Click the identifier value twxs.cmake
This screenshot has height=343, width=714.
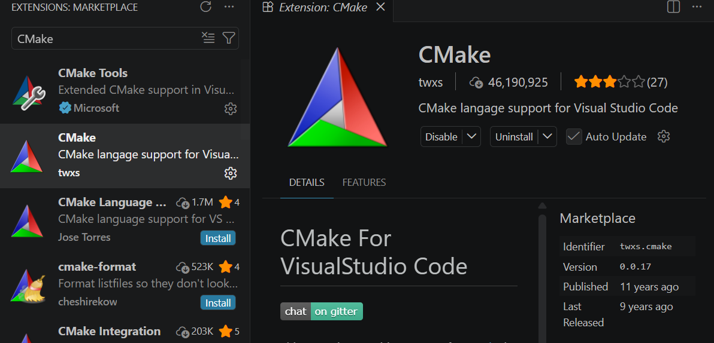(x=646, y=247)
